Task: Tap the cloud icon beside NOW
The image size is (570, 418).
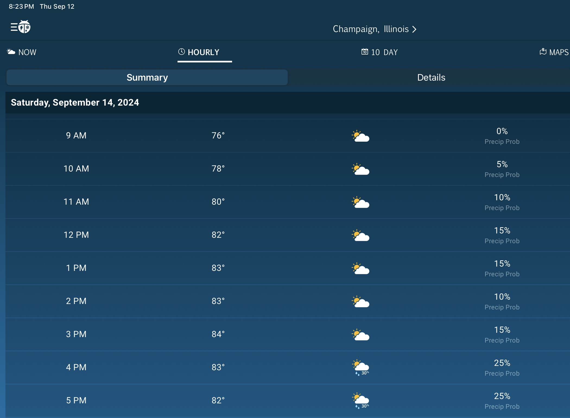Action: coord(11,52)
